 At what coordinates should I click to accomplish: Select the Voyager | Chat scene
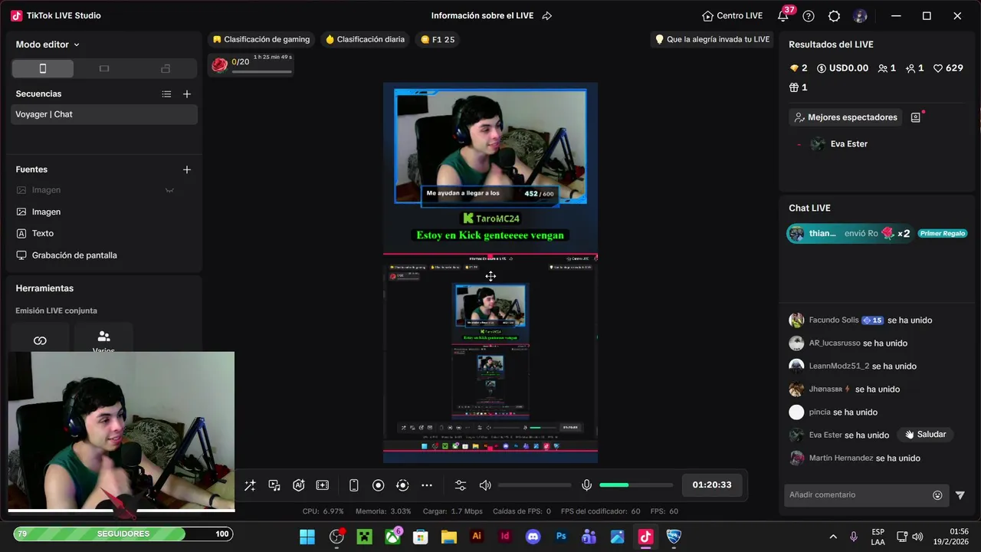coord(104,114)
